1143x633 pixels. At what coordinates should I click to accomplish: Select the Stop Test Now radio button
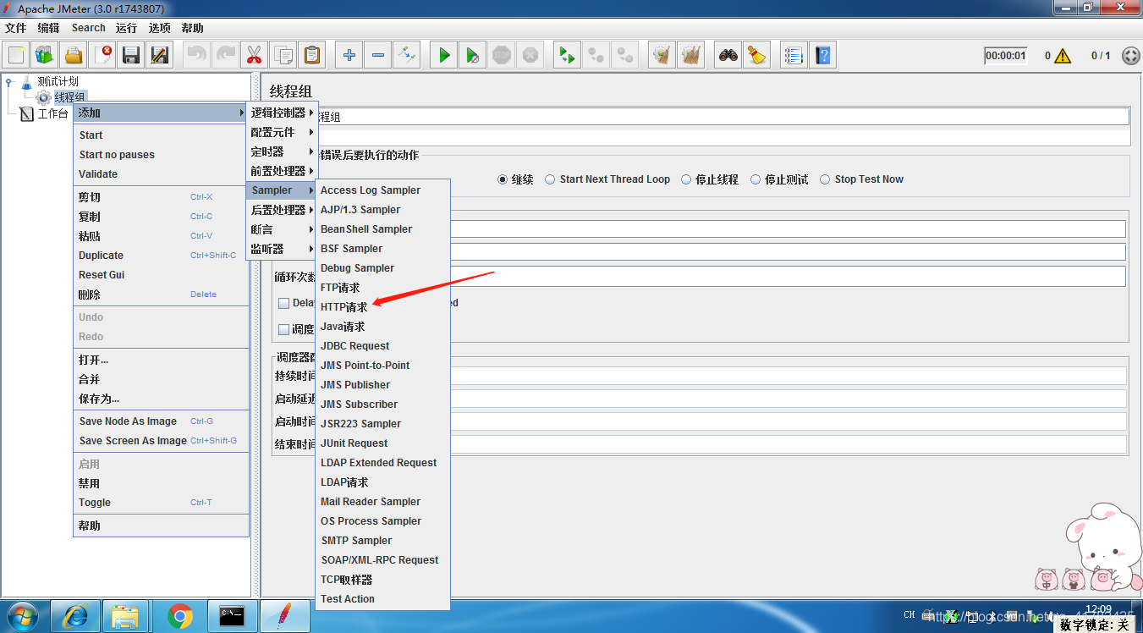coord(825,179)
